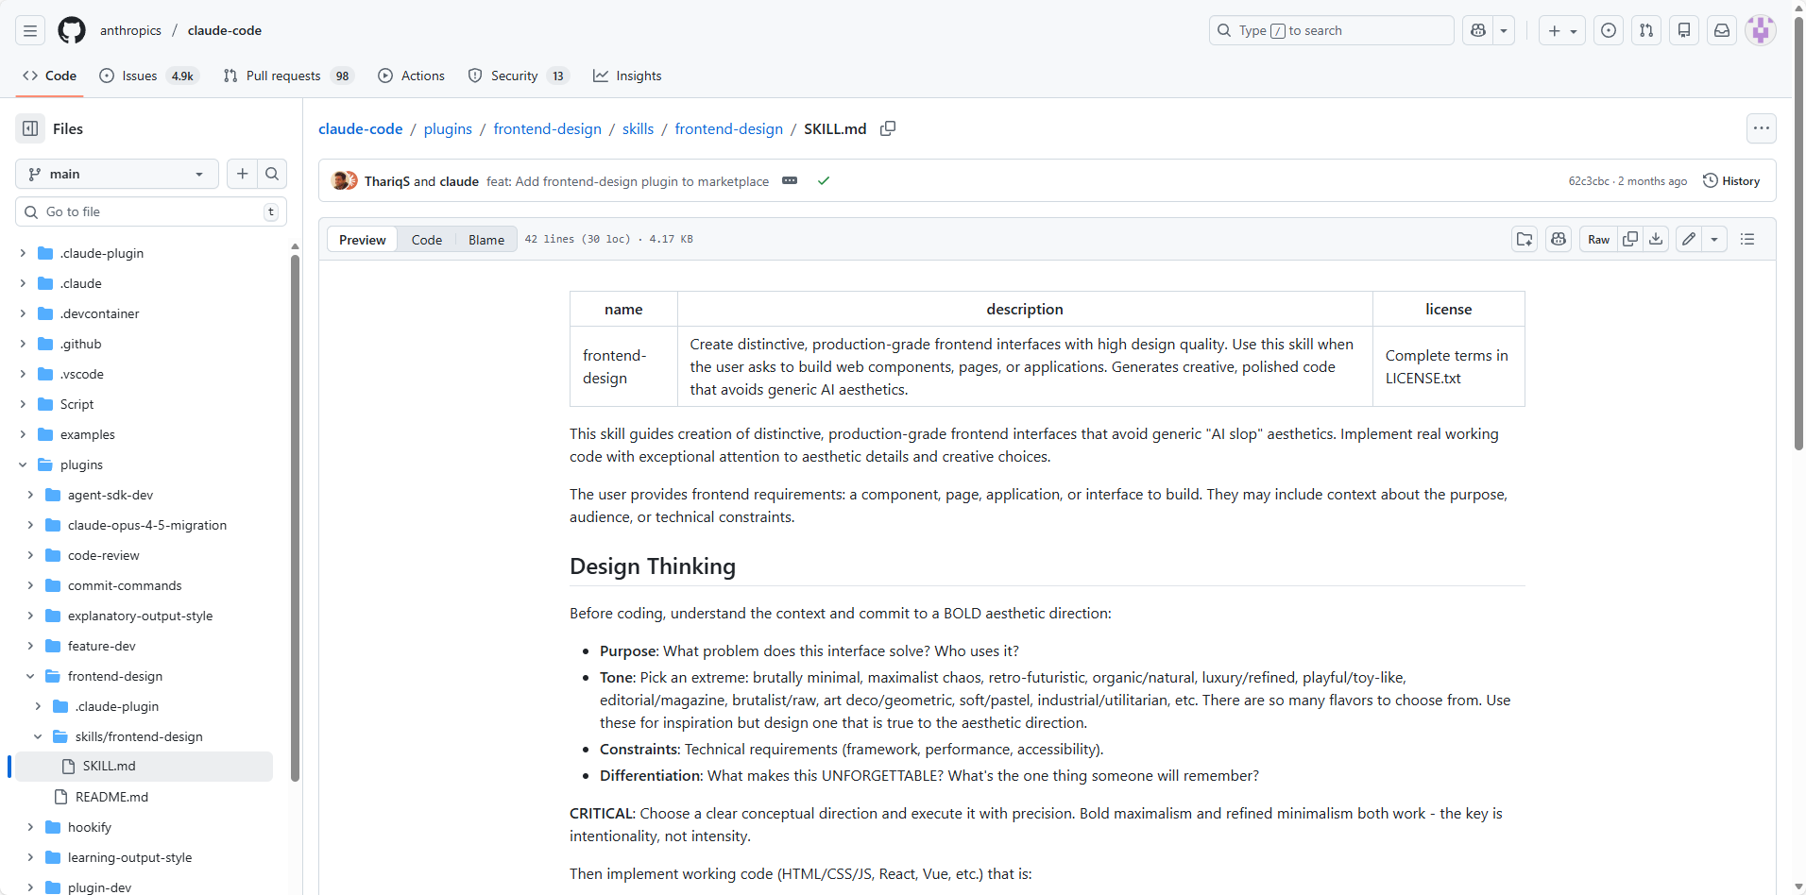Switch to the Security tab

pos(519,76)
